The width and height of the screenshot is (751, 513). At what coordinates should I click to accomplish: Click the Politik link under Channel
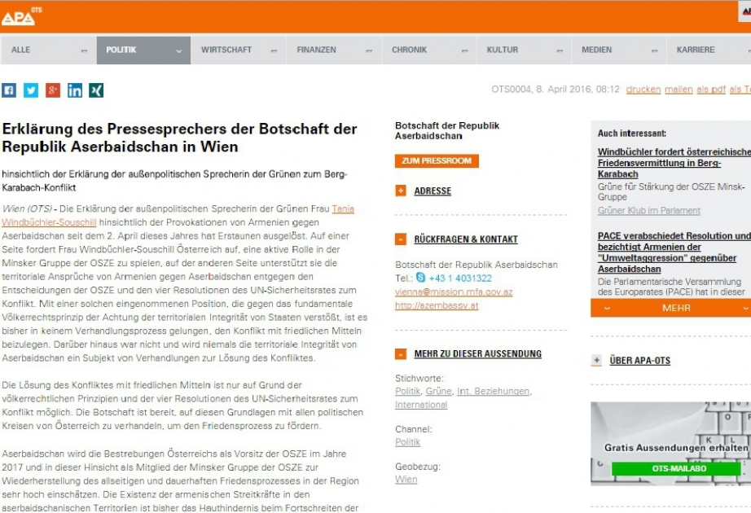407,442
